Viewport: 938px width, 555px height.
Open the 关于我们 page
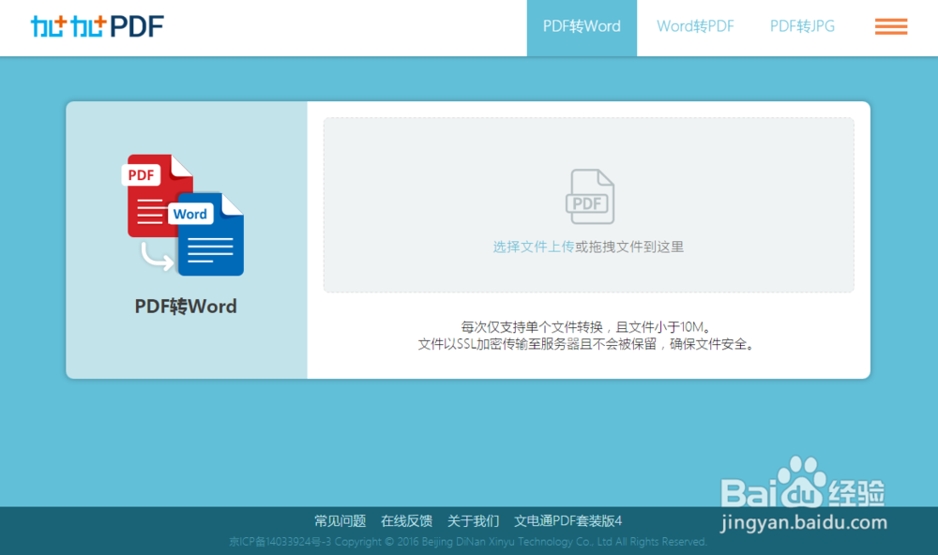tap(474, 520)
